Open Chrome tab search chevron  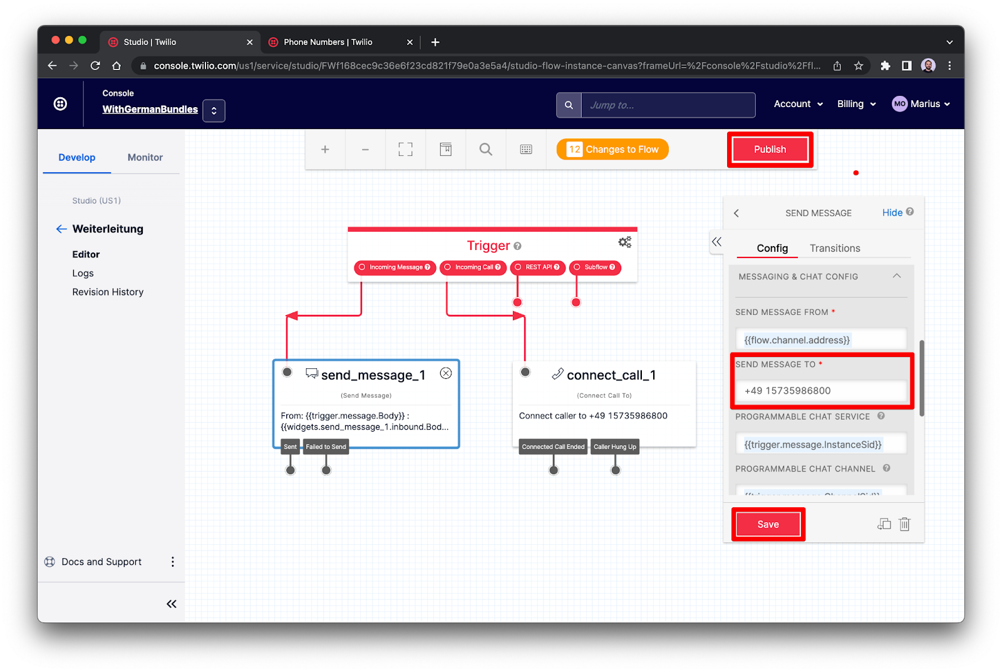(x=949, y=42)
